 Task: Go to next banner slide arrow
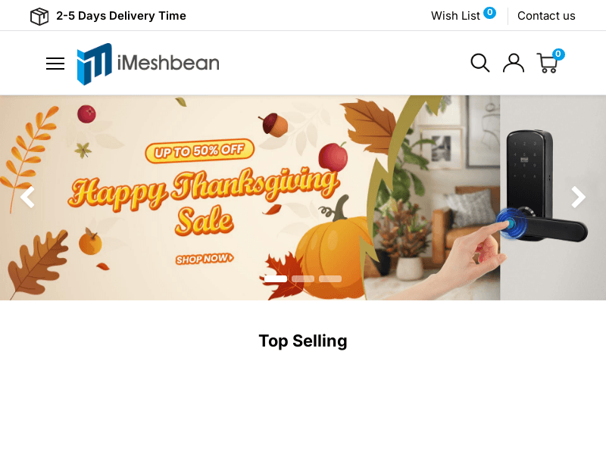click(x=578, y=197)
